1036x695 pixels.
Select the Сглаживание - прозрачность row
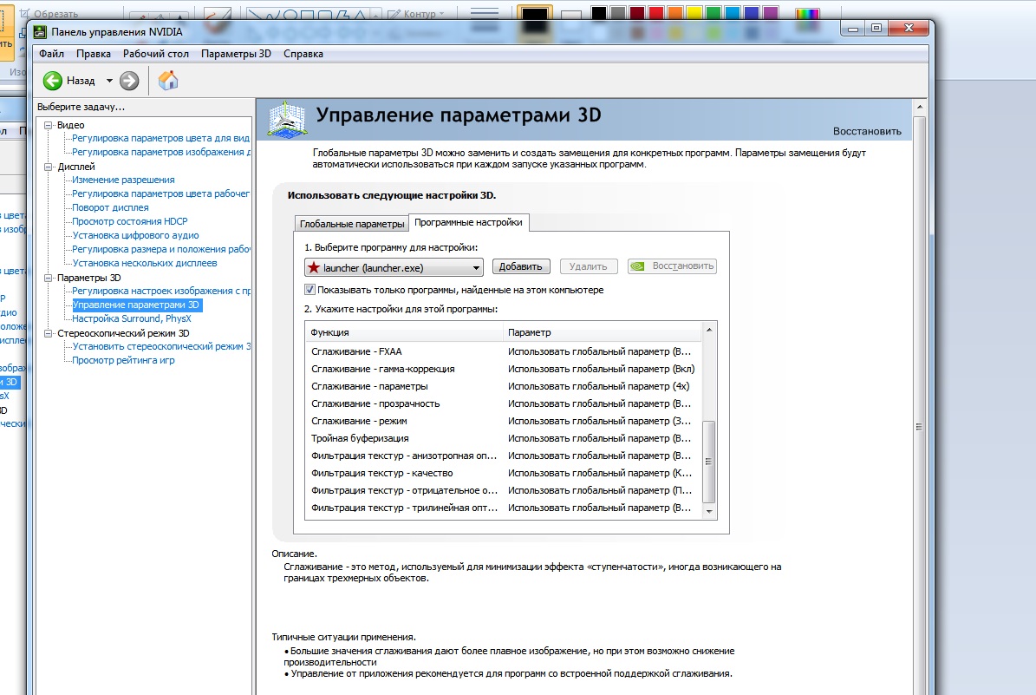click(503, 403)
